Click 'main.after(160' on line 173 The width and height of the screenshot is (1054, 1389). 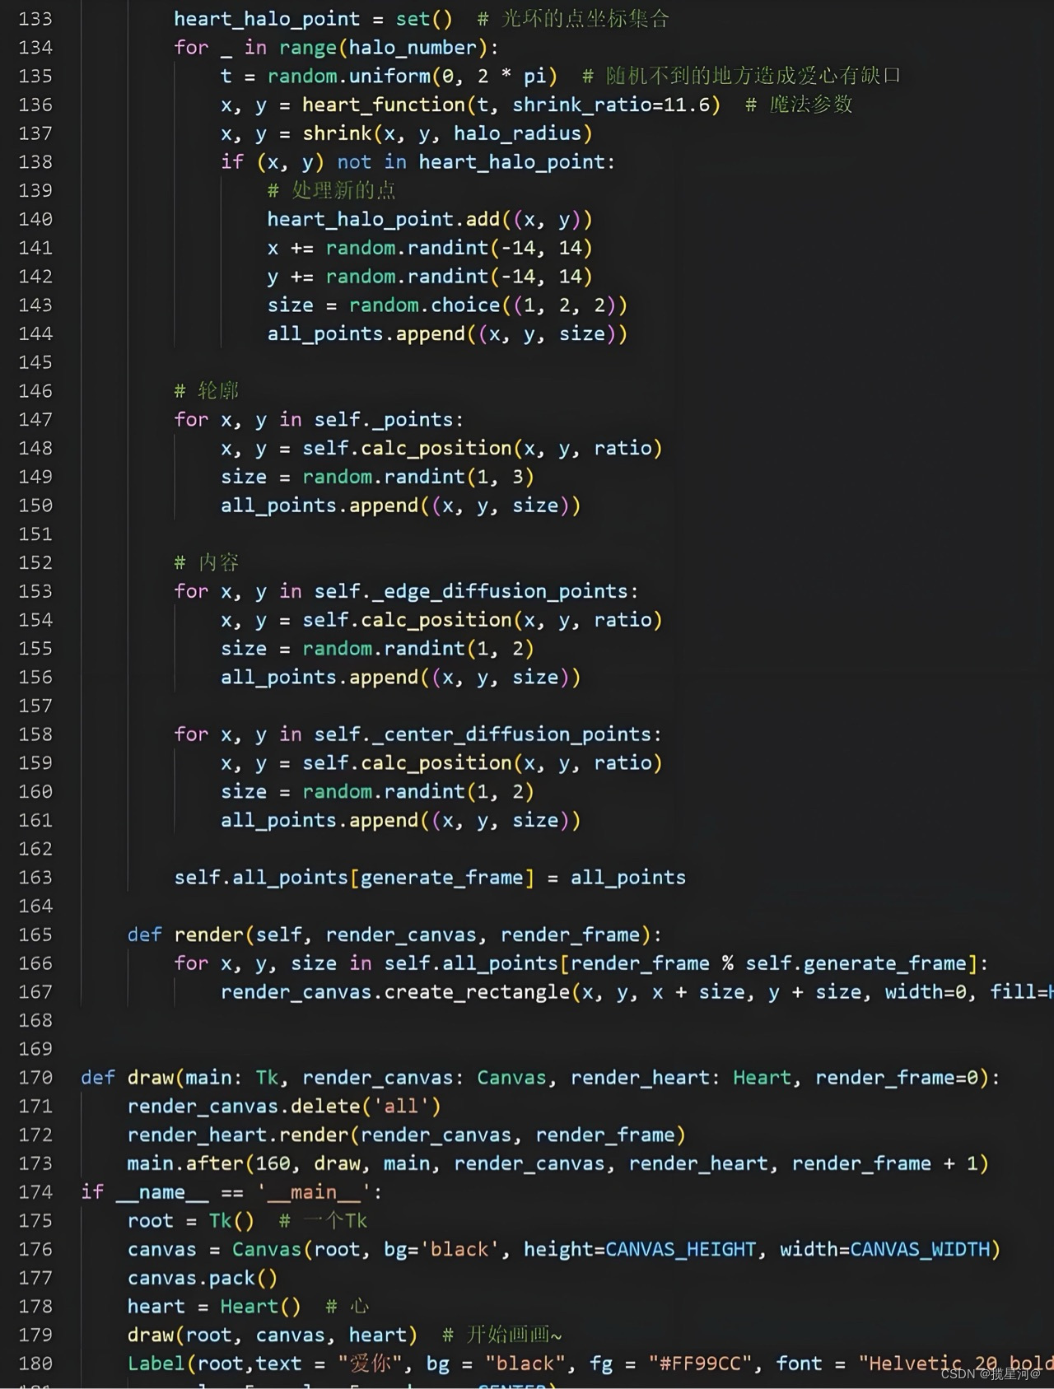(x=208, y=1163)
